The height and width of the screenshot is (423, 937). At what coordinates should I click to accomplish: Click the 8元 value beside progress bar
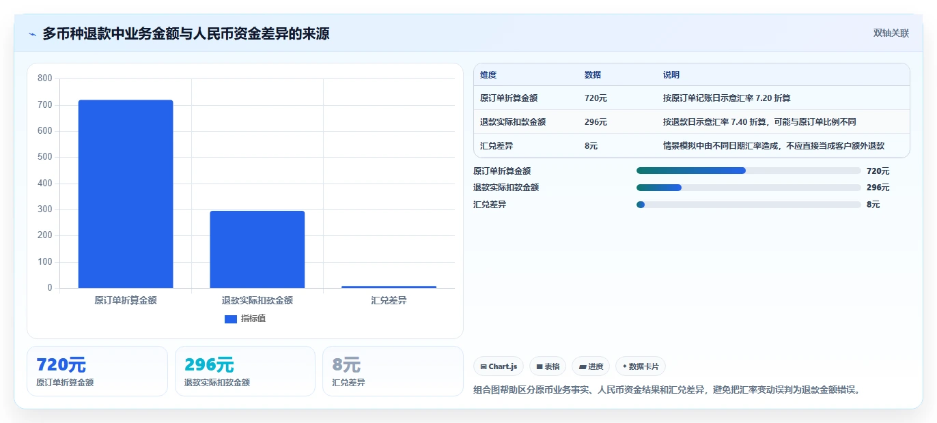click(x=873, y=205)
